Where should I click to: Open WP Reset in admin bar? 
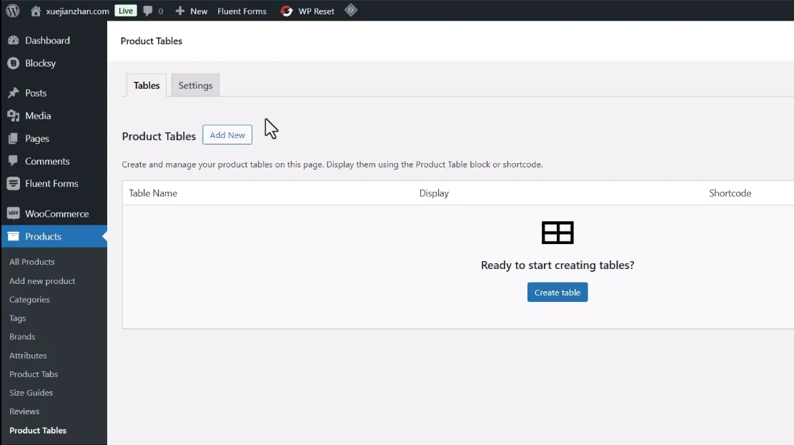[x=317, y=11]
